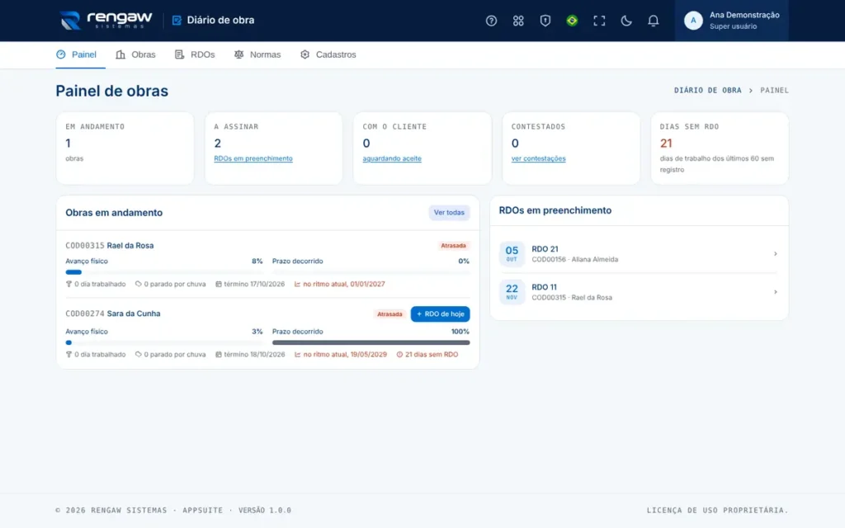The image size is (845, 528).
Task: Click the 21 dias sem RDO warning
Action: [x=427, y=355]
